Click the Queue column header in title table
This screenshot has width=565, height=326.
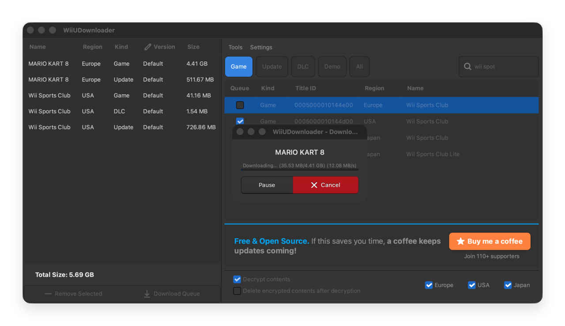pyautogui.click(x=240, y=88)
